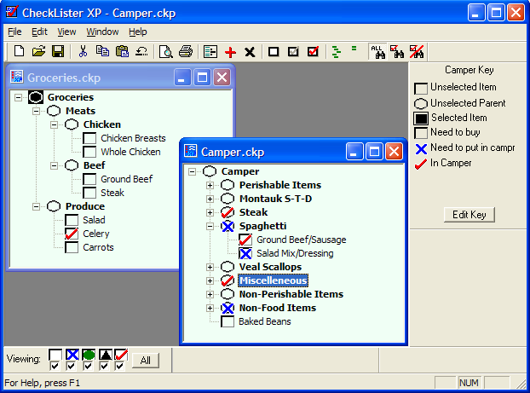Click the checked-items binoculars icon
Screen dimensions: 530x393
pyautogui.click(x=397, y=52)
